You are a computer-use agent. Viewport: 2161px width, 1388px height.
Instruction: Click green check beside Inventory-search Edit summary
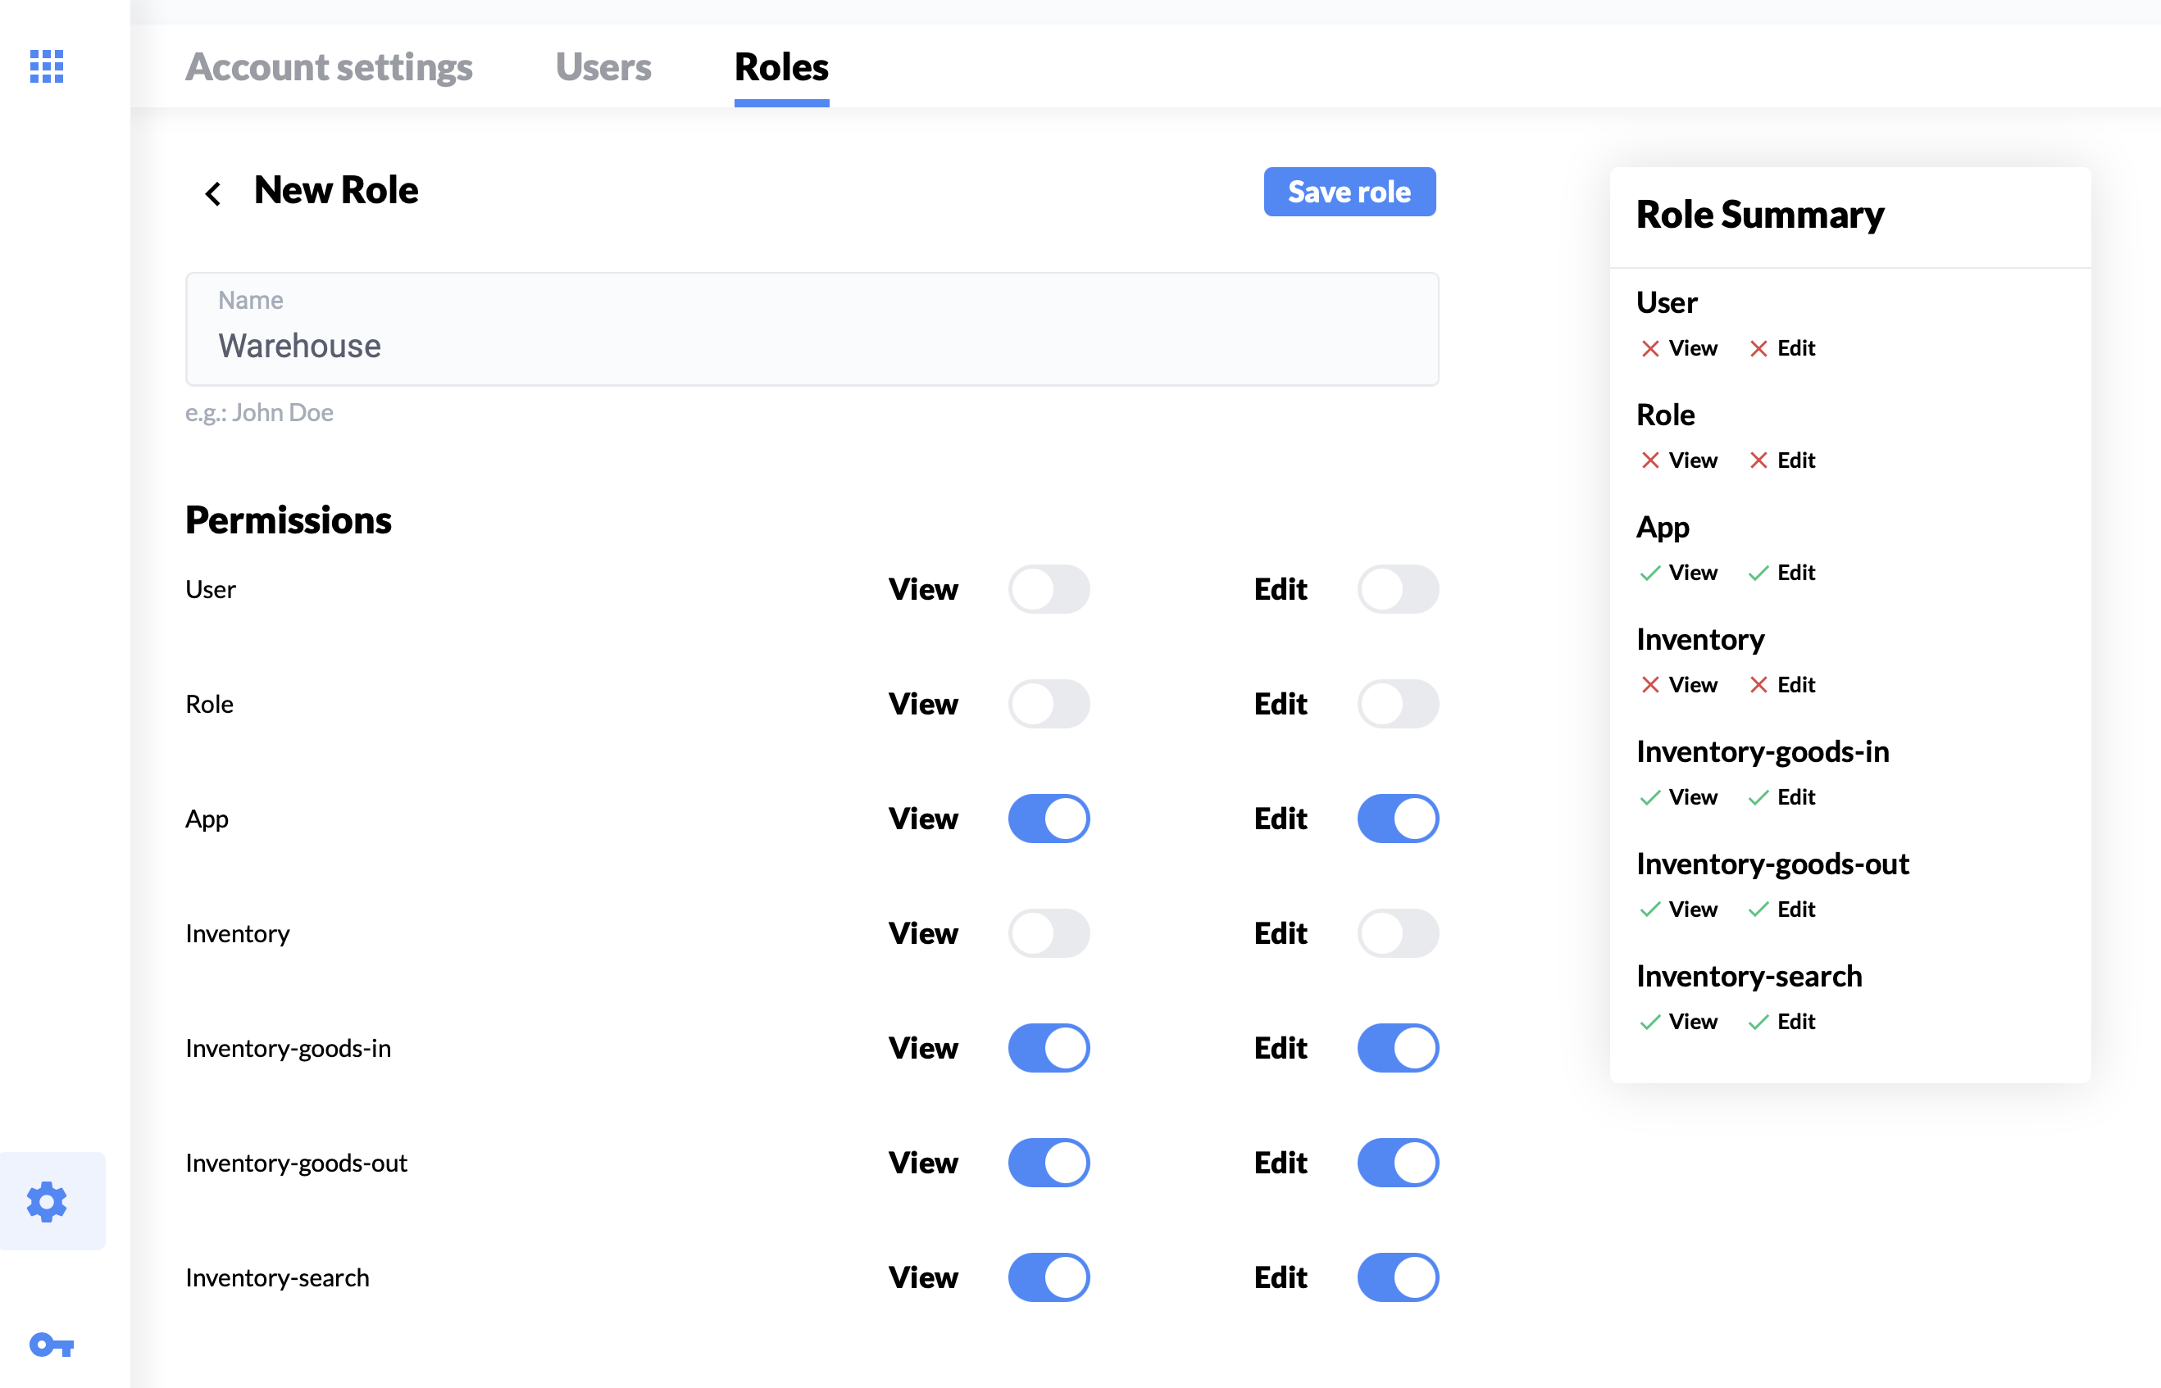coord(1758,1022)
